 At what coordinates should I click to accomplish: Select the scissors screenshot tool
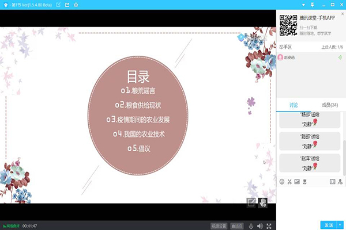coord(289,182)
